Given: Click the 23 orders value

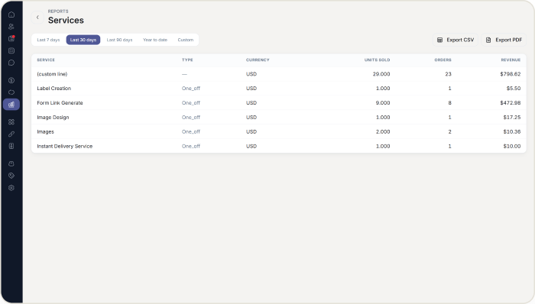Looking at the screenshot, I should 449,74.
